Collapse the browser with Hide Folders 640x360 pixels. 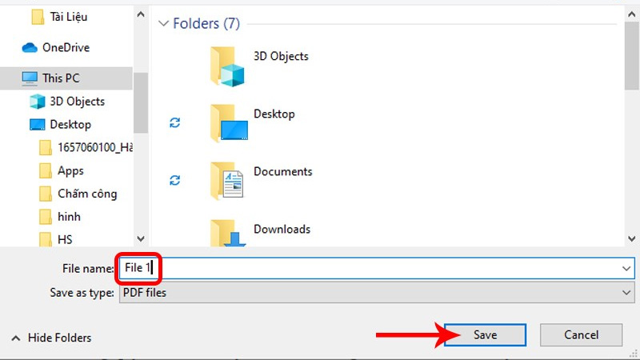point(51,338)
